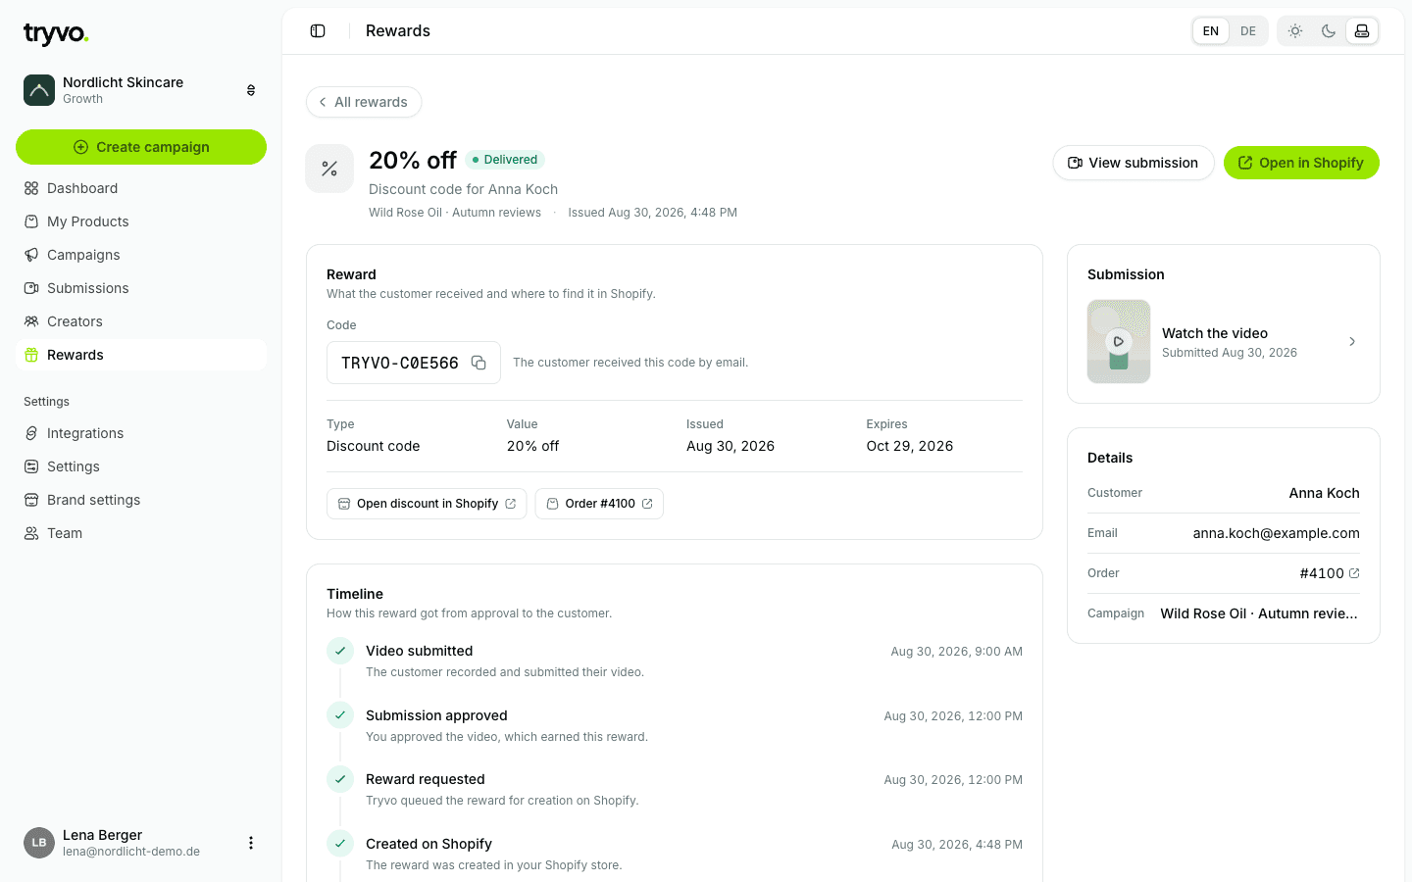Open Lena Berger account options menu
This screenshot has height=882, width=1412.
251,843
